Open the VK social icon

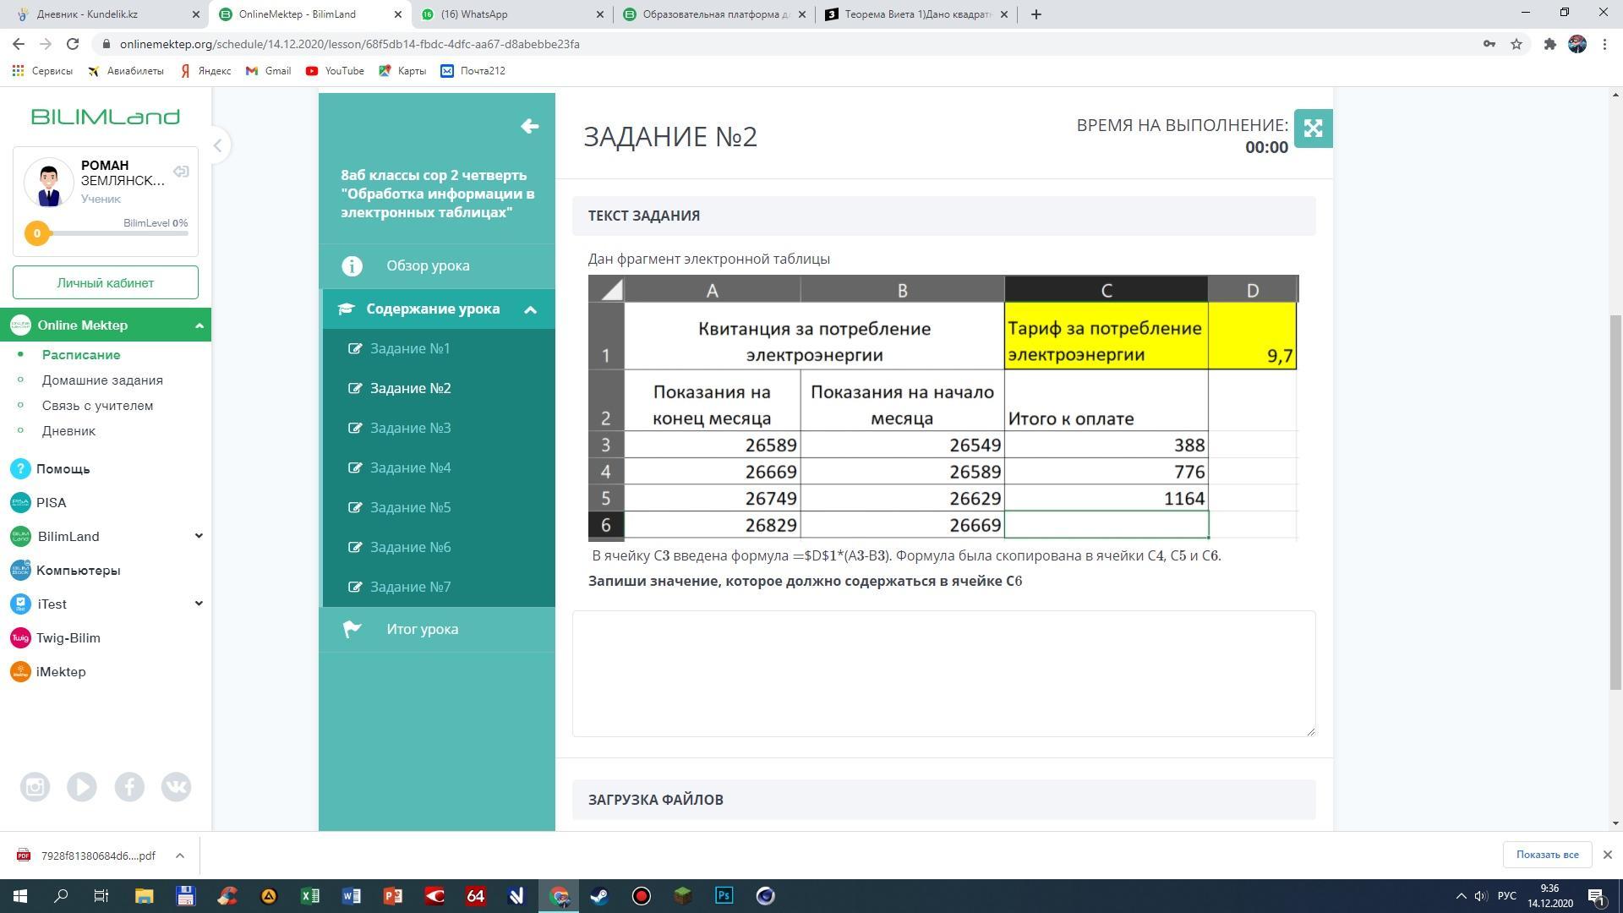[176, 787]
